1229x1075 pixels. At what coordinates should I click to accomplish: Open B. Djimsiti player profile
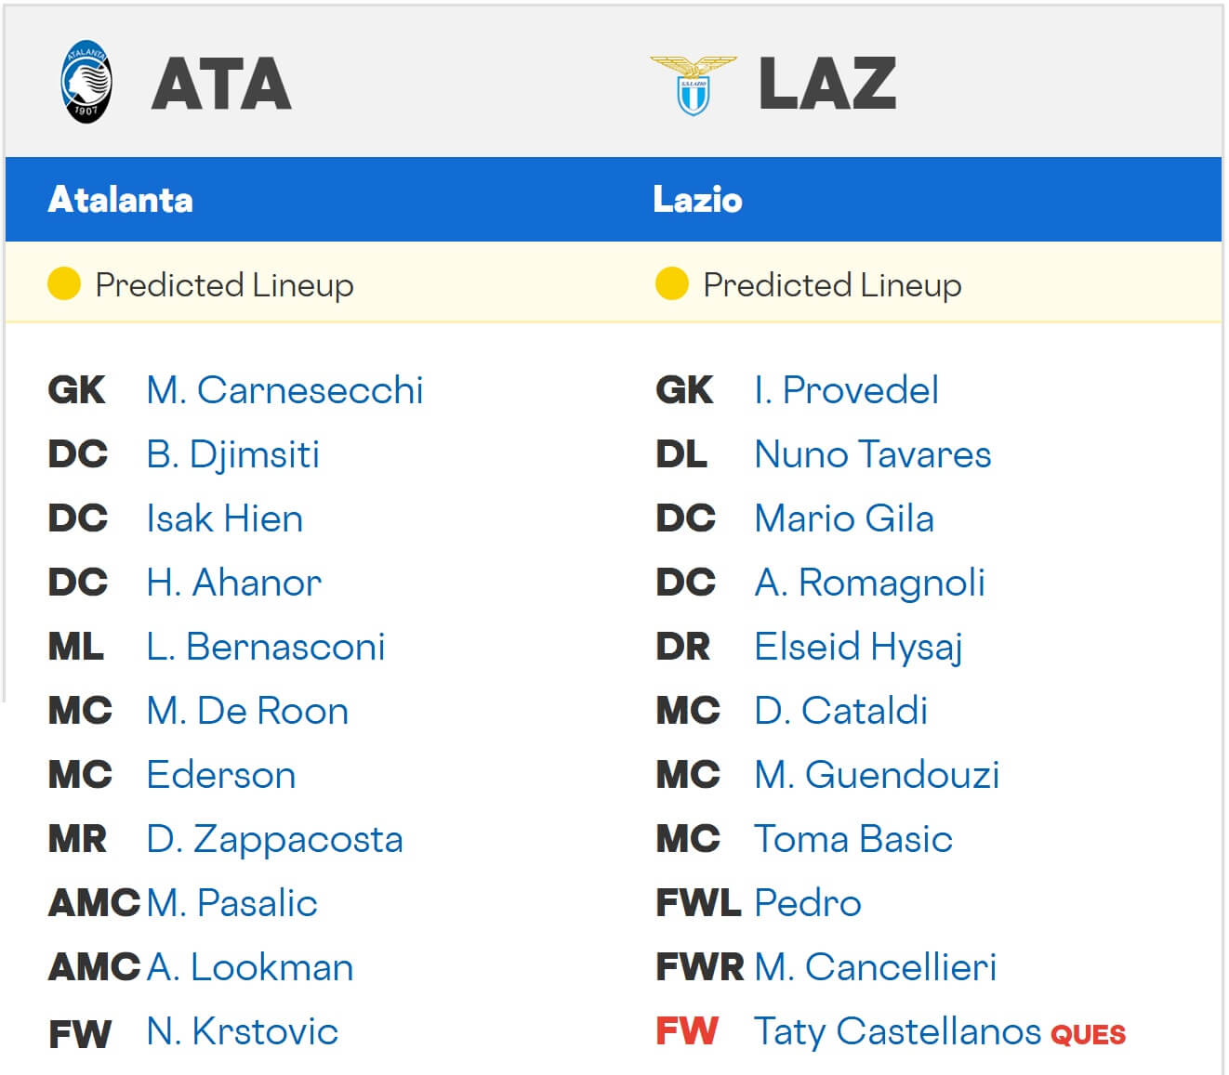[232, 454]
